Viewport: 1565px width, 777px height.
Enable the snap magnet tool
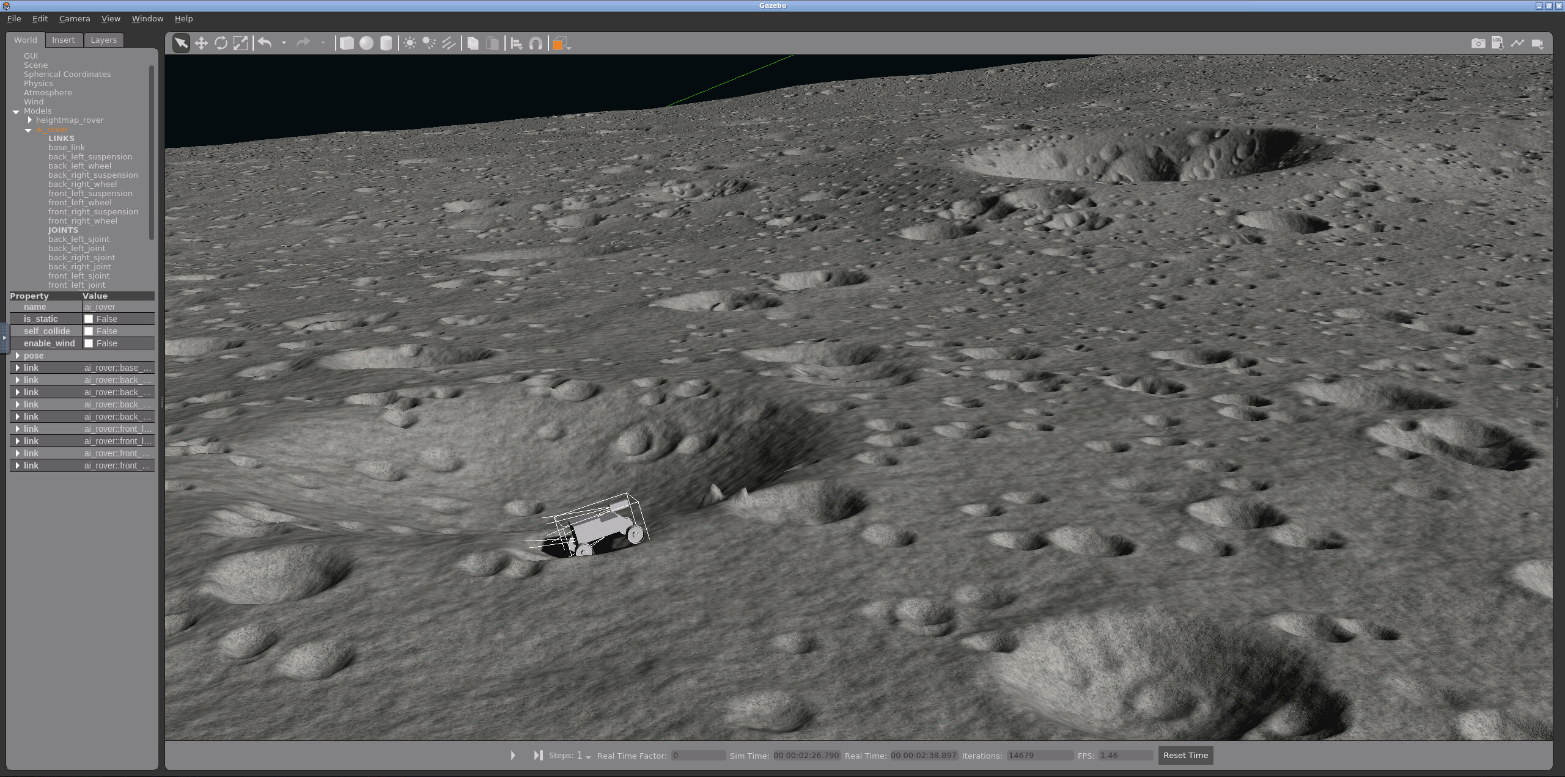(x=536, y=43)
